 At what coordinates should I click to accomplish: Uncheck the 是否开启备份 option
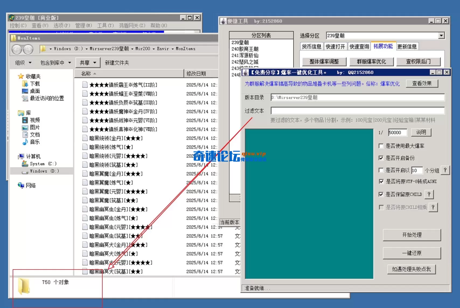381,158
